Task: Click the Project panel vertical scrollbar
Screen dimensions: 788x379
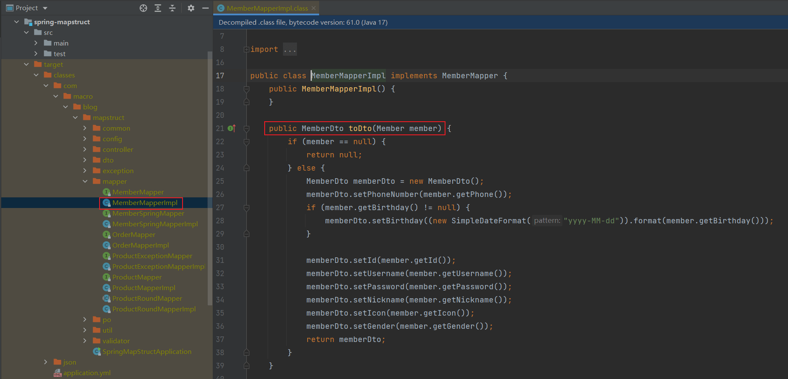Action: click(209, 179)
